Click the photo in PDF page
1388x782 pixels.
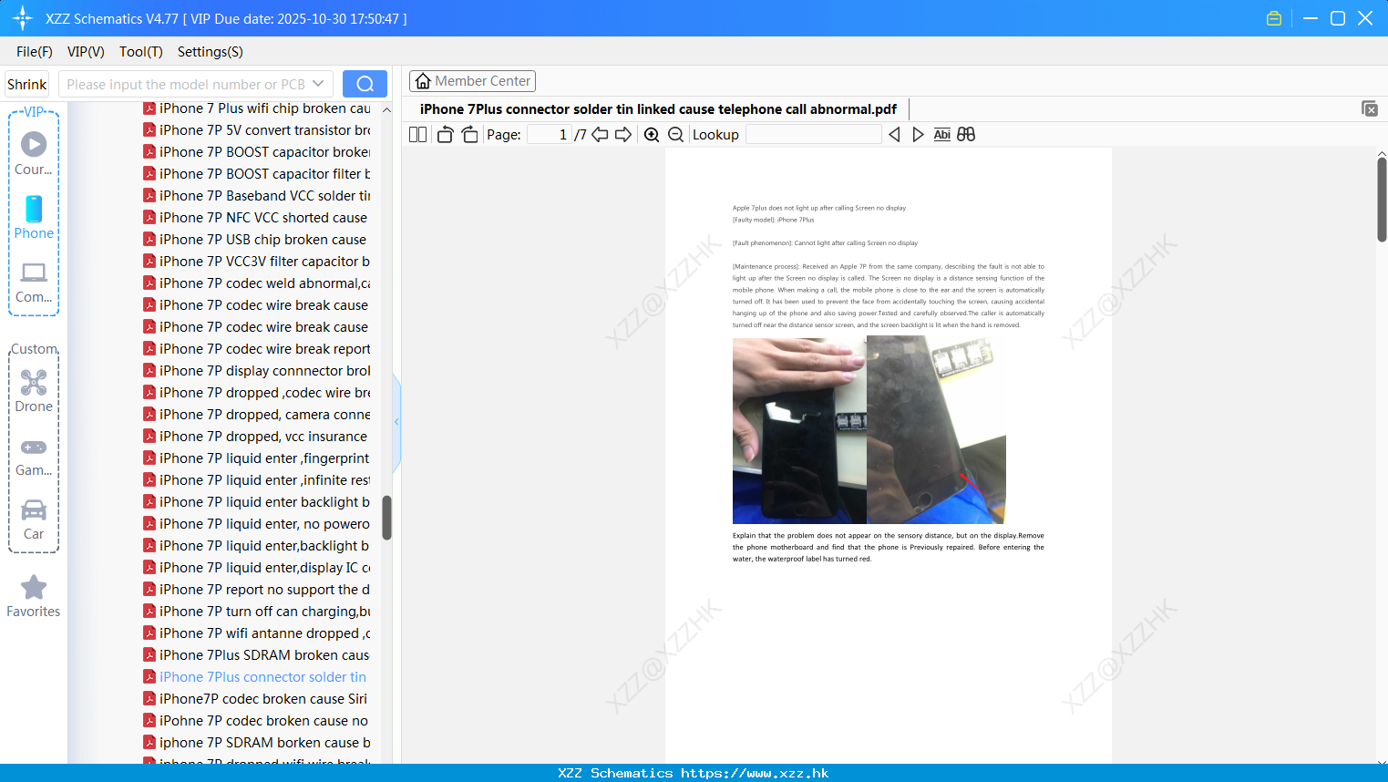[869, 430]
